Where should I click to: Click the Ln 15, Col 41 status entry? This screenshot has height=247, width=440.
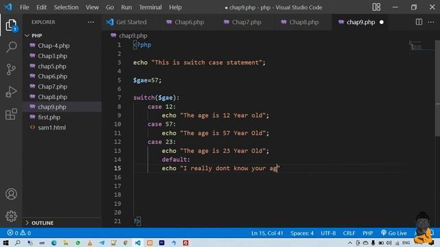(267, 233)
